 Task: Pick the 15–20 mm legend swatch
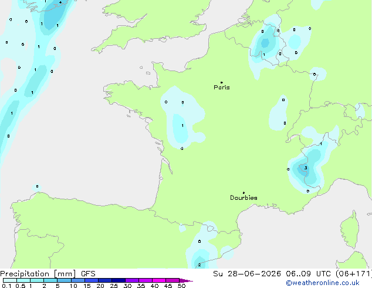[x=92, y=280]
